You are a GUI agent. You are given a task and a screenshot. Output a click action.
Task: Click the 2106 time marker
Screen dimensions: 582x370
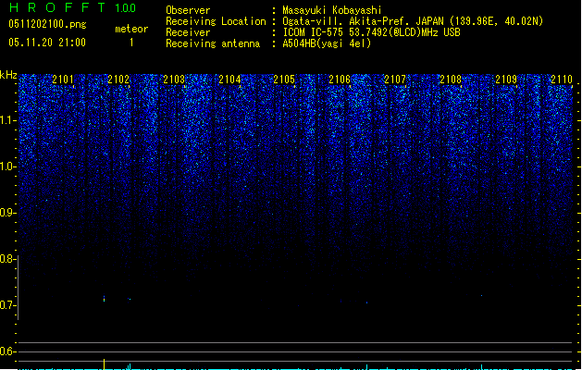340,79
